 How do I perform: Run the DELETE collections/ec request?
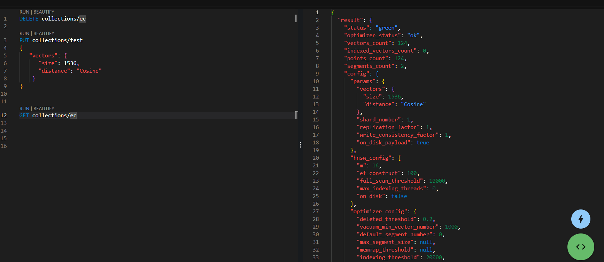coord(24,12)
